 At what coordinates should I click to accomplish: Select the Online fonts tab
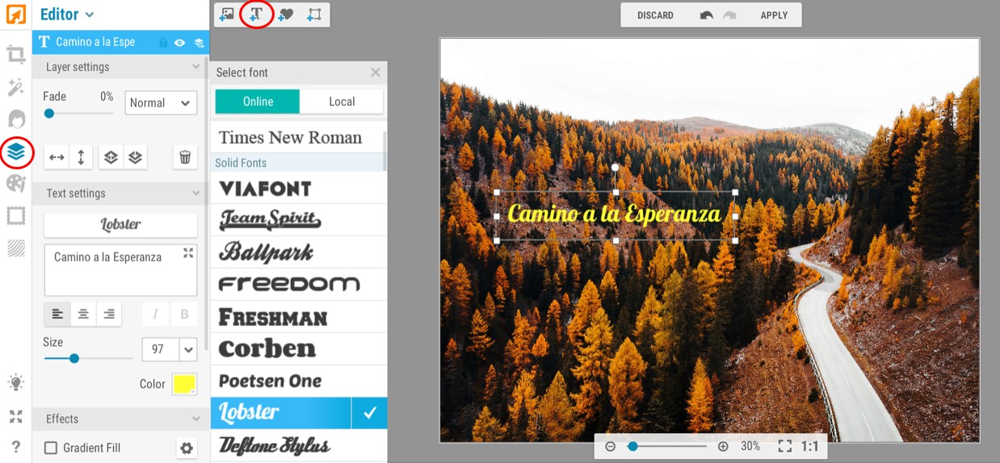click(258, 102)
